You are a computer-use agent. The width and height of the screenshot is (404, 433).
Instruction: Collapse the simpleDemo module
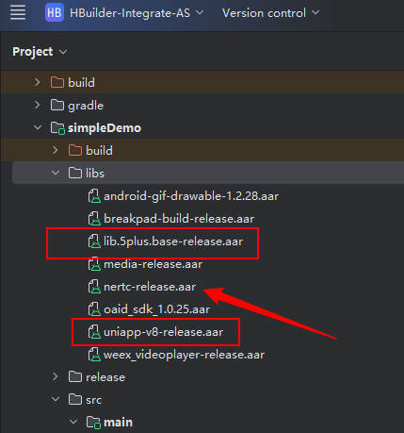(38, 127)
